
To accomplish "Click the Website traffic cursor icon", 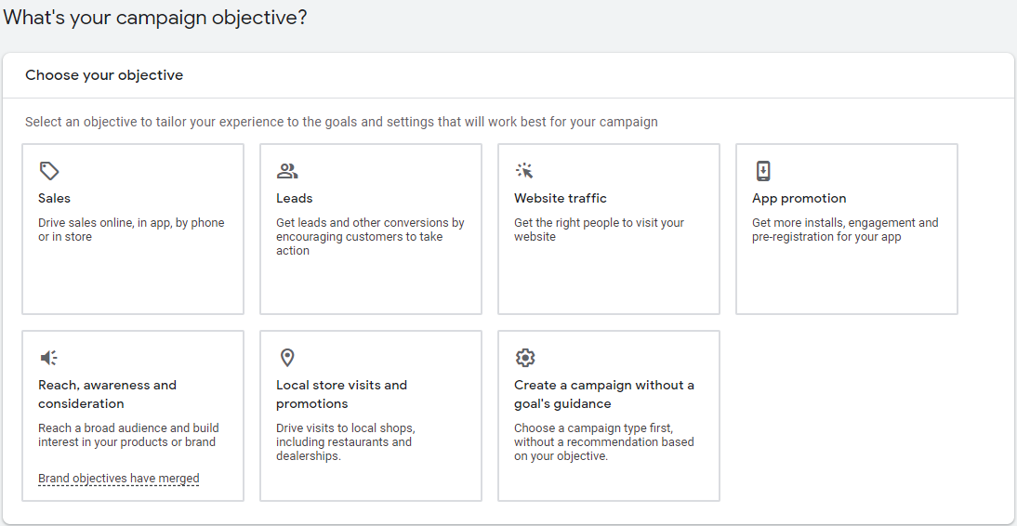I will tap(524, 171).
